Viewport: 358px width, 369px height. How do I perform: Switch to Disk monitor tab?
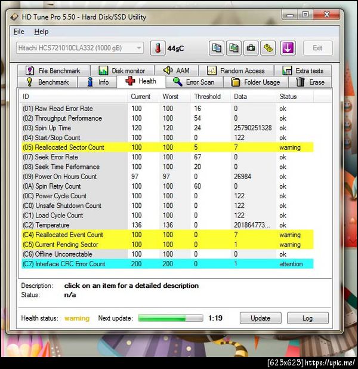(x=122, y=70)
